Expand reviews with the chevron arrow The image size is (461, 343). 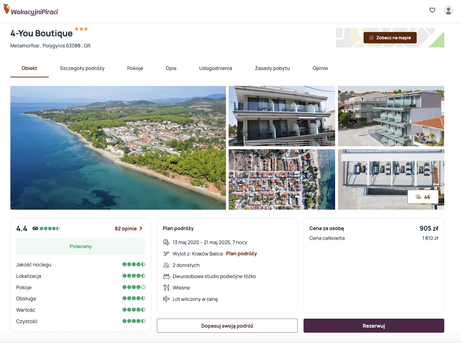click(141, 228)
